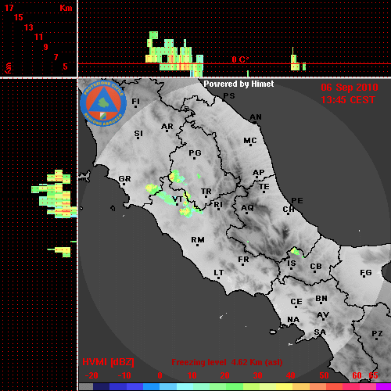
Task: Click the NA city label on map
Action: (x=293, y=320)
